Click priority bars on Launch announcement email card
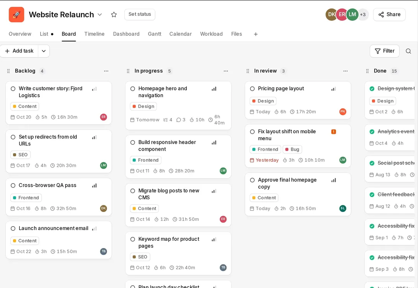 click(94, 228)
